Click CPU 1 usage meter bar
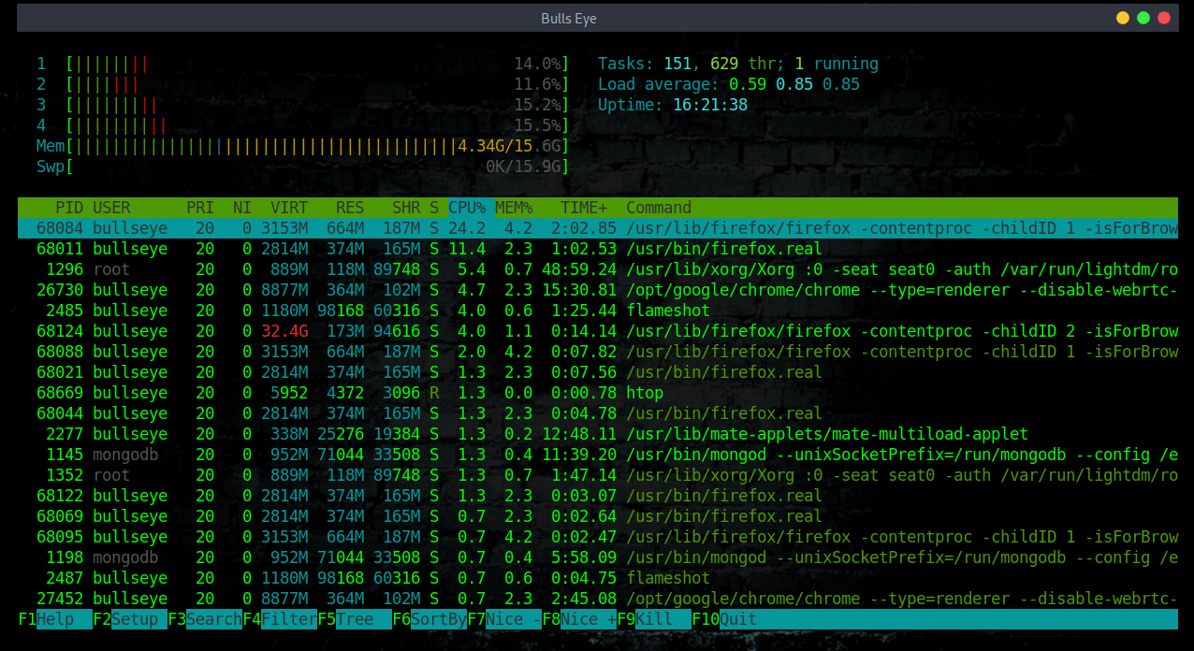The height and width of the screenshot is (651, 1194). (316, 64)
